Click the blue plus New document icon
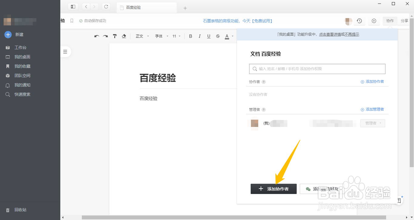The image size is (414, 220). [8, 34]
